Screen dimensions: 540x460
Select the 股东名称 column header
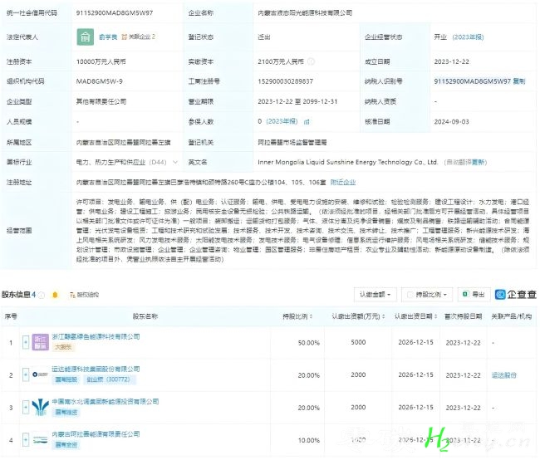pyautogui.click(x=145, y=316)
